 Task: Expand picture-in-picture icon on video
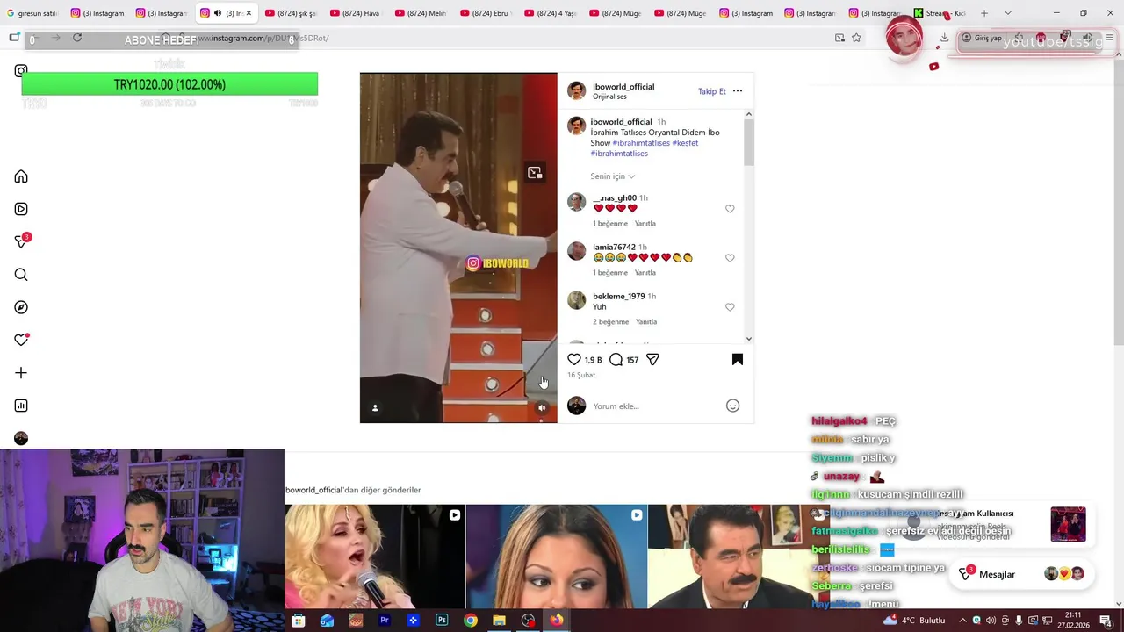(x=535, y=173)
